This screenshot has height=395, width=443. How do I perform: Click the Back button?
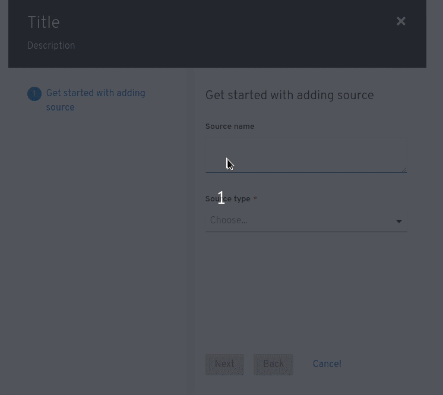273,365
